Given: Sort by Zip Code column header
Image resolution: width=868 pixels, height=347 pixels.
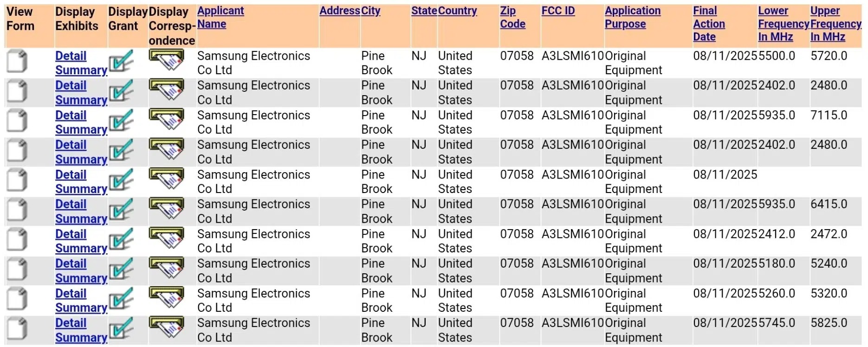Looking at the screenshot, I should tap(512, 17).
